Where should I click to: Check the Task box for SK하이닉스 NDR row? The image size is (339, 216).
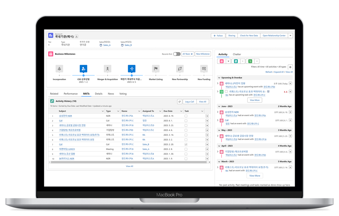pos(186,159)
